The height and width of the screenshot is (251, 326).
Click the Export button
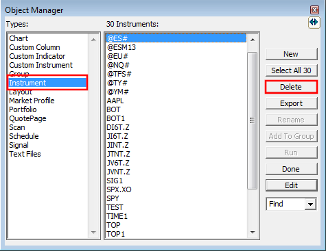coord(291,103)
